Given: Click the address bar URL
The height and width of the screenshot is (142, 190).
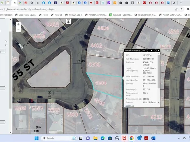Looking at the screenshot, I should click(30, 9).
